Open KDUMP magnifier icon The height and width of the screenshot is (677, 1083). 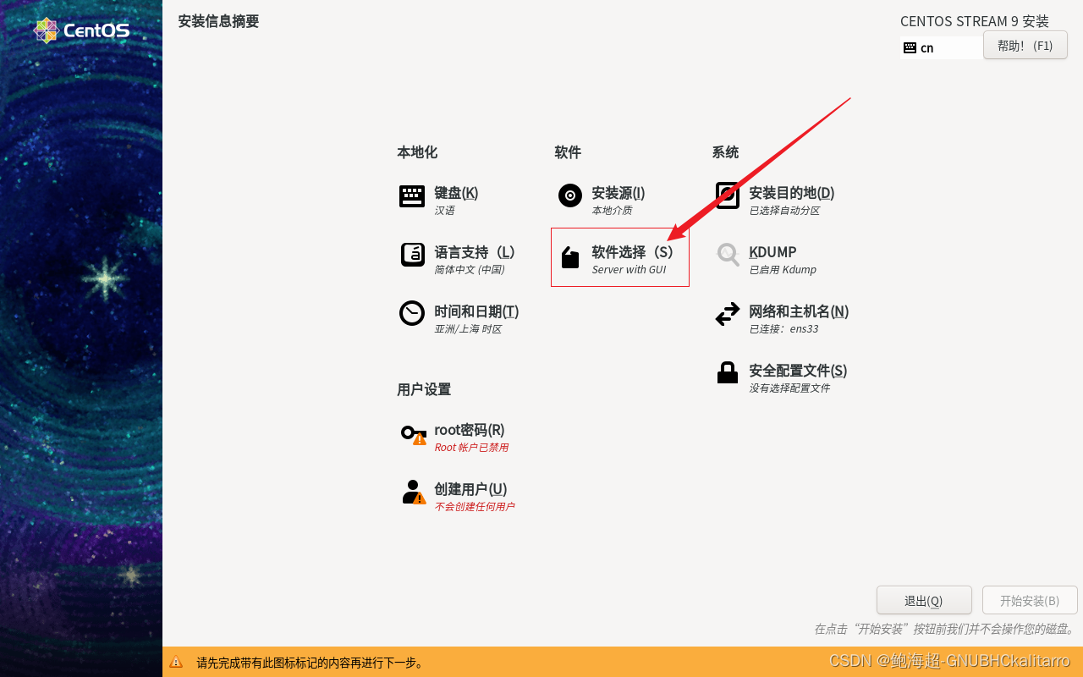click(728, 255)
